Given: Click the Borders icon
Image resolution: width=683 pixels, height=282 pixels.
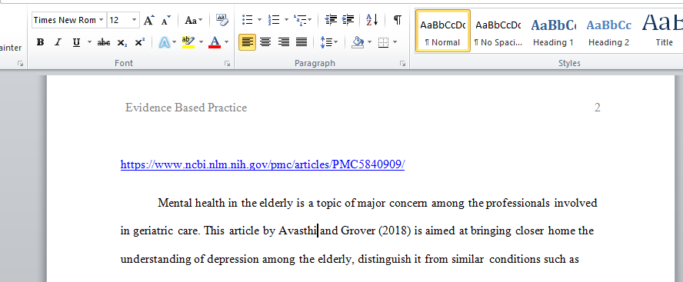Looking at the screenshot, I should coord(383,42).
